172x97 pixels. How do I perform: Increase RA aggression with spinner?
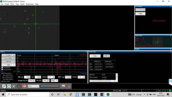29,77
